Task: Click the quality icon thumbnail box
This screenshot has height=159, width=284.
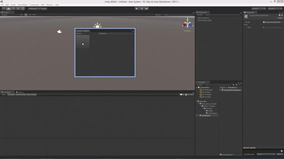Action: pos(82,42)
